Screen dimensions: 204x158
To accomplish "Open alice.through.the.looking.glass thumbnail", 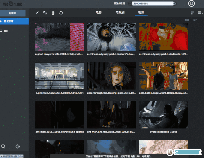I will click(112, 76).
